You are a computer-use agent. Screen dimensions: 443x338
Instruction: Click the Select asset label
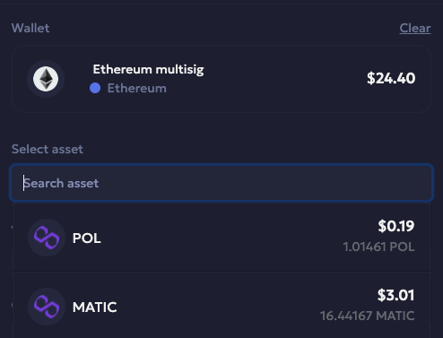point(48,149)
